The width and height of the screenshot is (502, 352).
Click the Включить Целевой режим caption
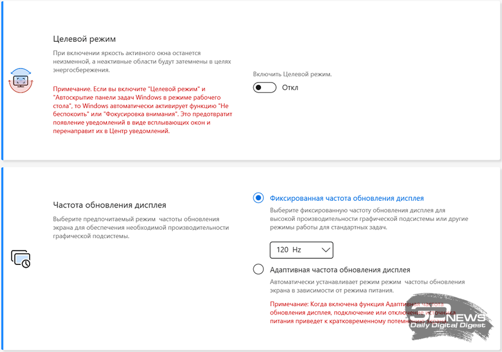tap(292, 74)
